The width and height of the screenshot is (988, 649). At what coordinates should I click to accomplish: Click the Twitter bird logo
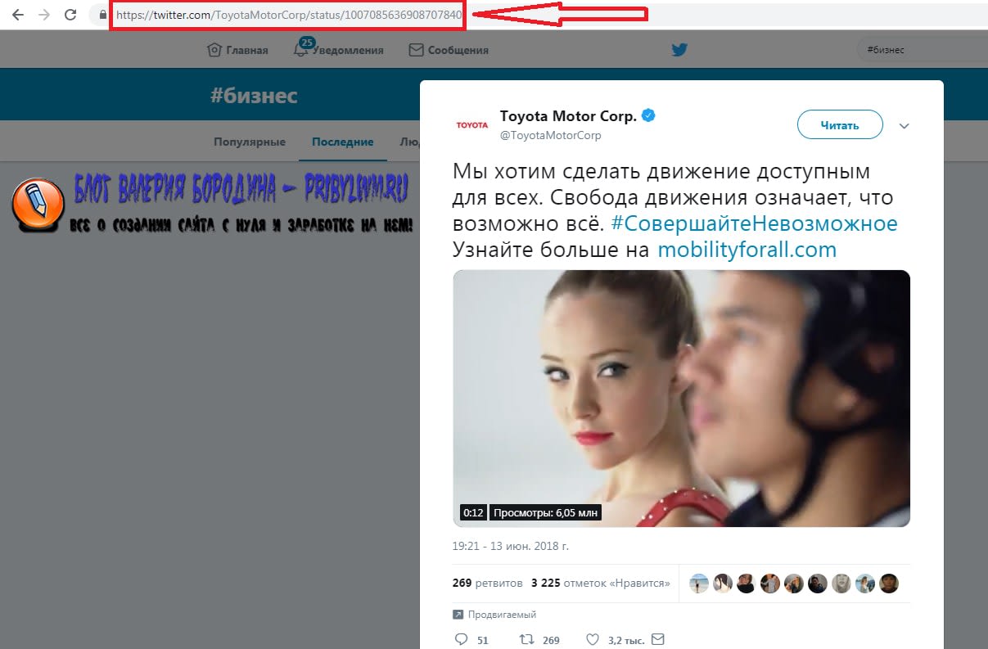679,50
